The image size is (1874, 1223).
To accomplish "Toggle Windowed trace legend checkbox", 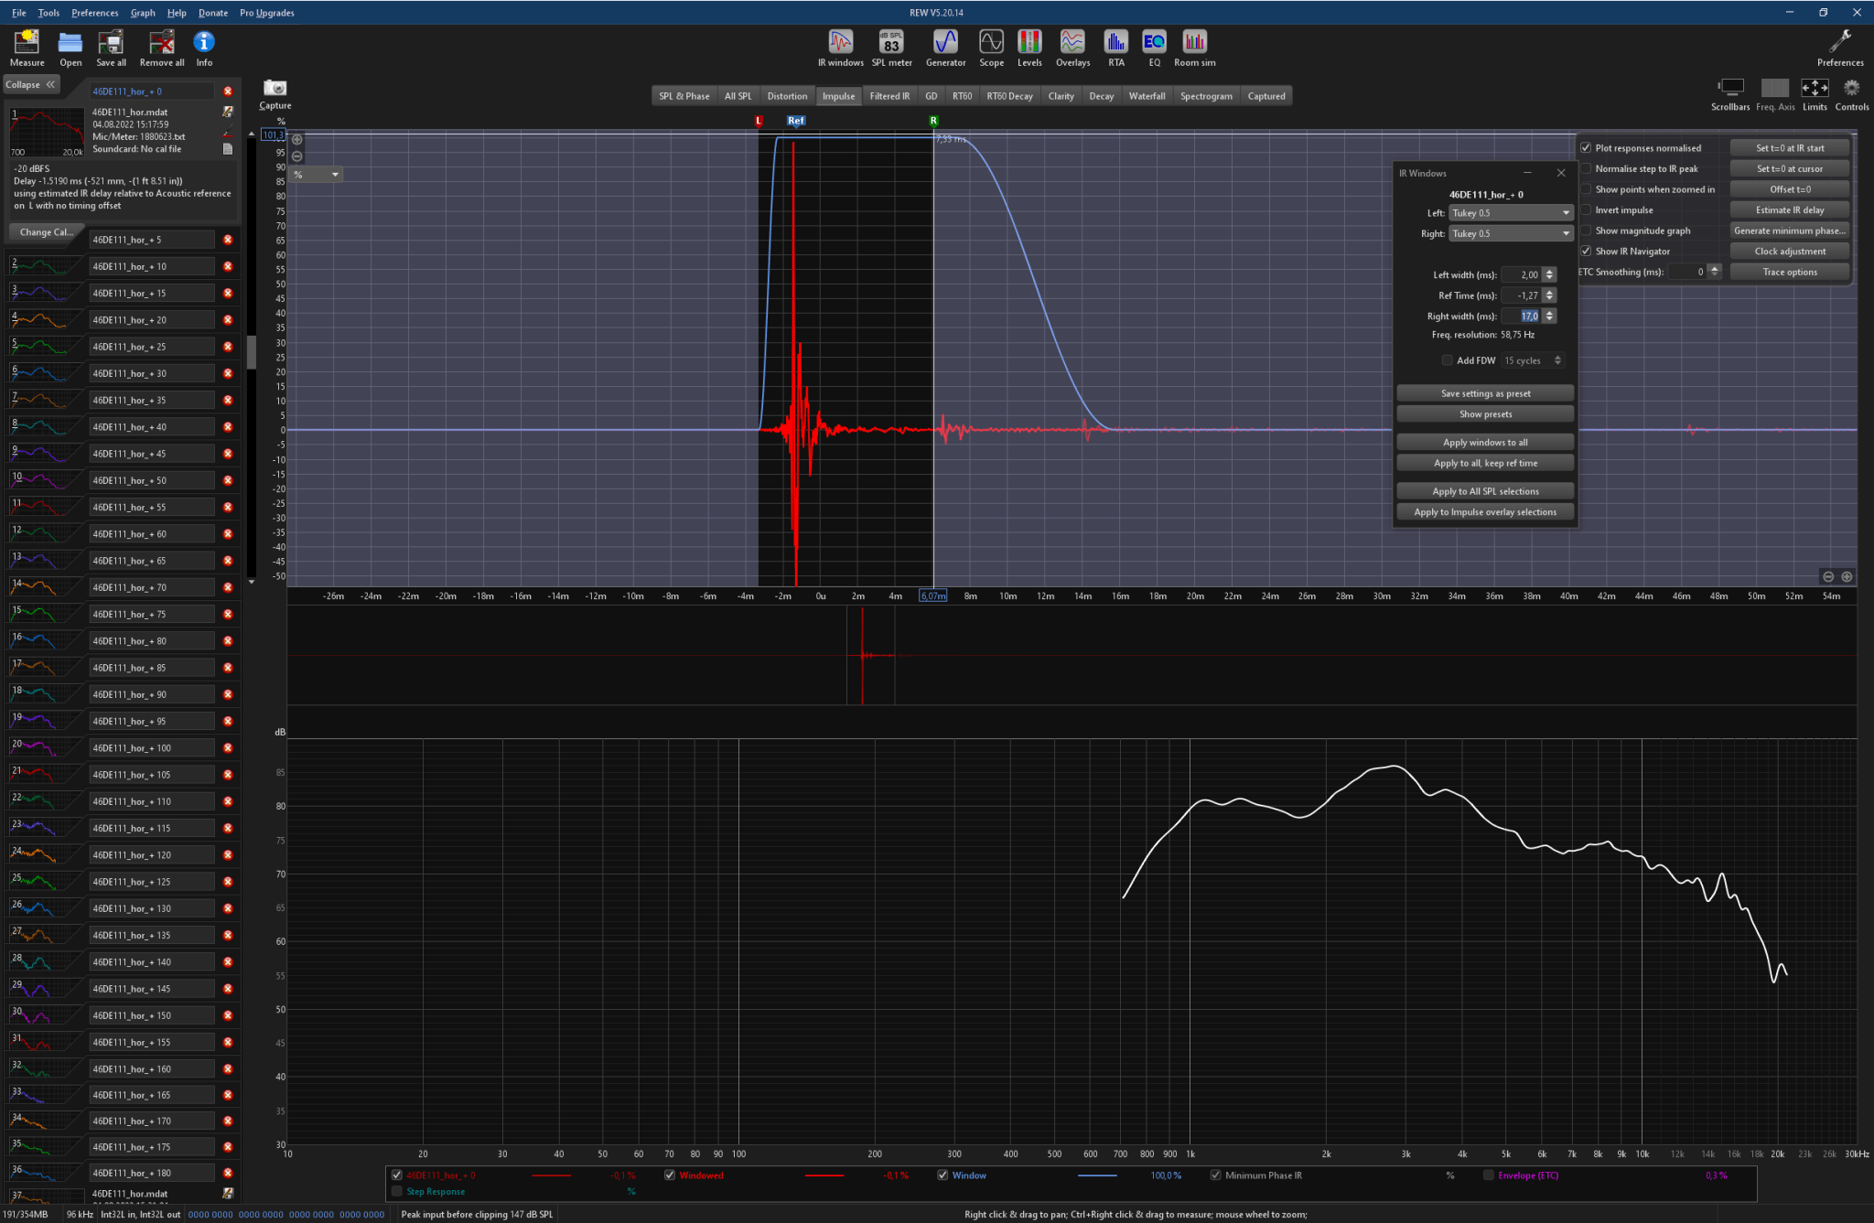I will coord(670,1175).
